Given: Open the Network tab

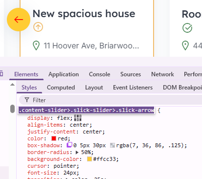Looking at the screenshot, I should pyautogui.click(x=162, y=74).
